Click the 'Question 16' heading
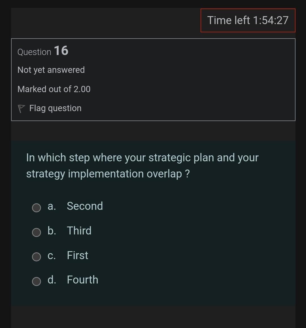The image size is (306, 328). tap(42, 51)
